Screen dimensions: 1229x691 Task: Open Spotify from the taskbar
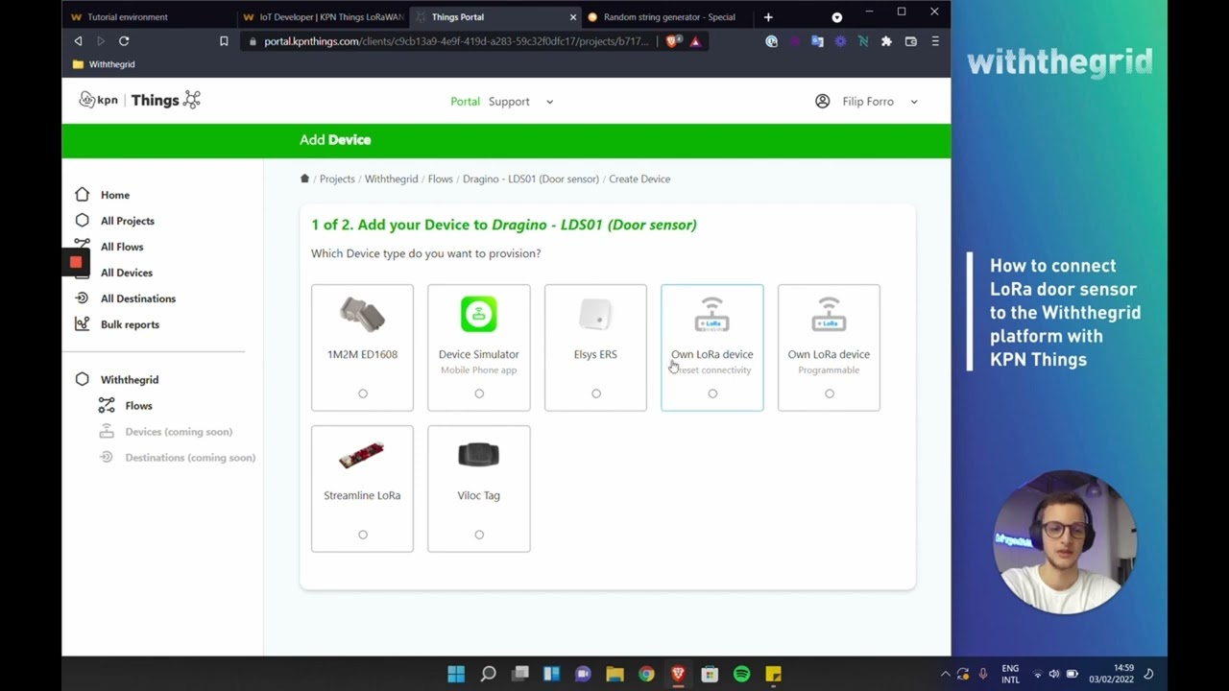click(741, 674)
